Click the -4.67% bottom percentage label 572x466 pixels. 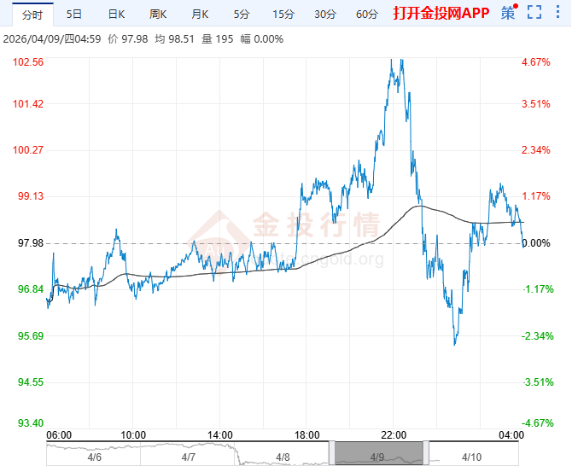538,423
